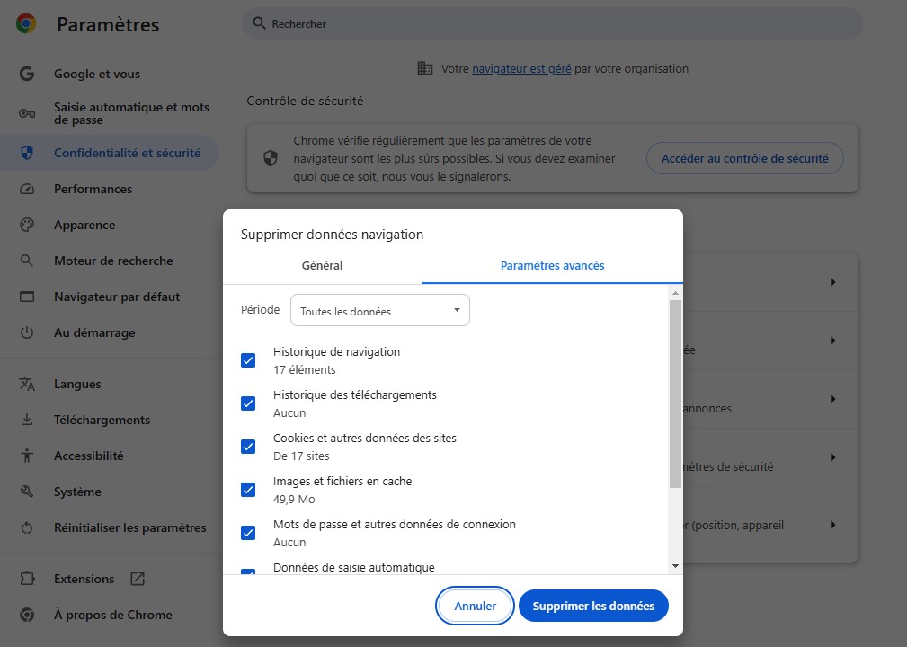Click the Rechercher settings search field
Image resolution: width=907 pixels, height=647 pixels.
coord(552,23)
